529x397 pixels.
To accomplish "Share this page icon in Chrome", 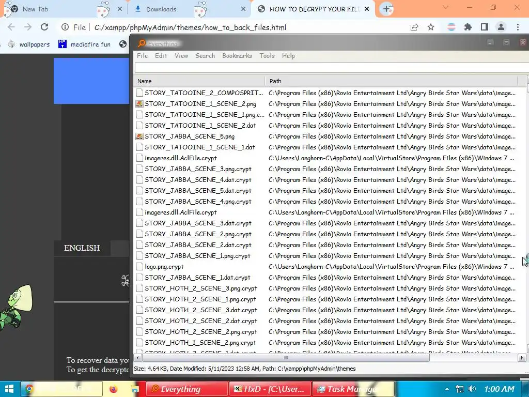I will tap(414, 27).
